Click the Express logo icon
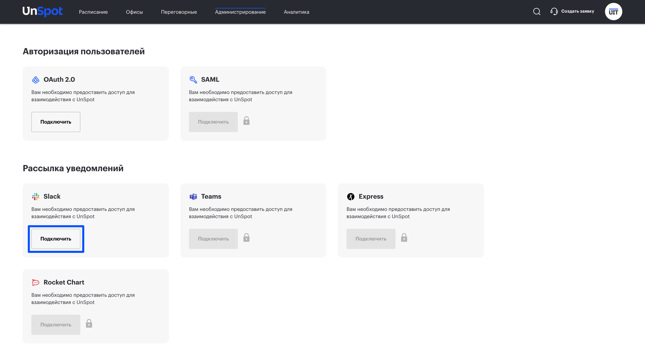Viewport: 645px width, 363px height. click(x=351, y=196)
